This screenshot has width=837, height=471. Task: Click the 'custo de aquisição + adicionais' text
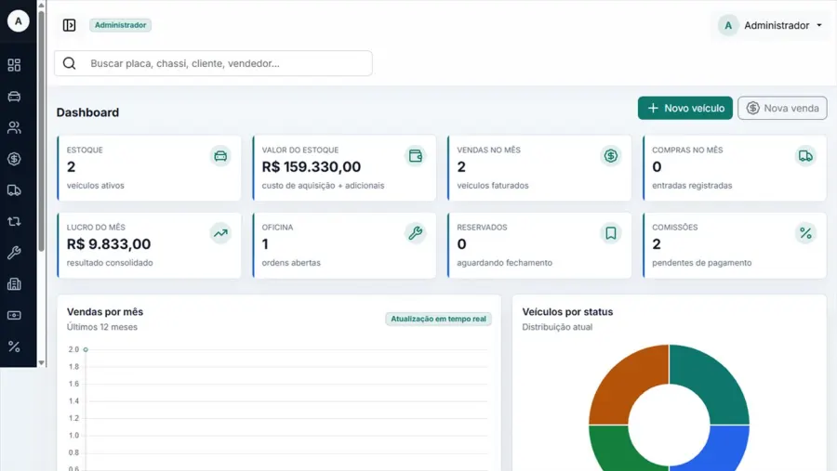click(x=323, y=186)
